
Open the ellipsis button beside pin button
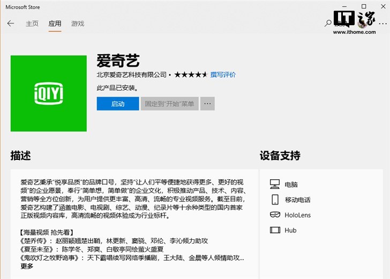(x=207, y=104)
